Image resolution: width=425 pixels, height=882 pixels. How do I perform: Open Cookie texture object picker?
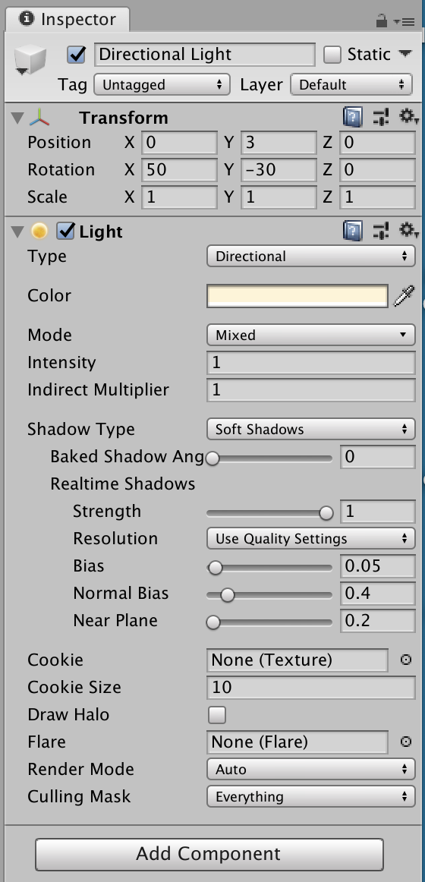(x=405, y=660)
